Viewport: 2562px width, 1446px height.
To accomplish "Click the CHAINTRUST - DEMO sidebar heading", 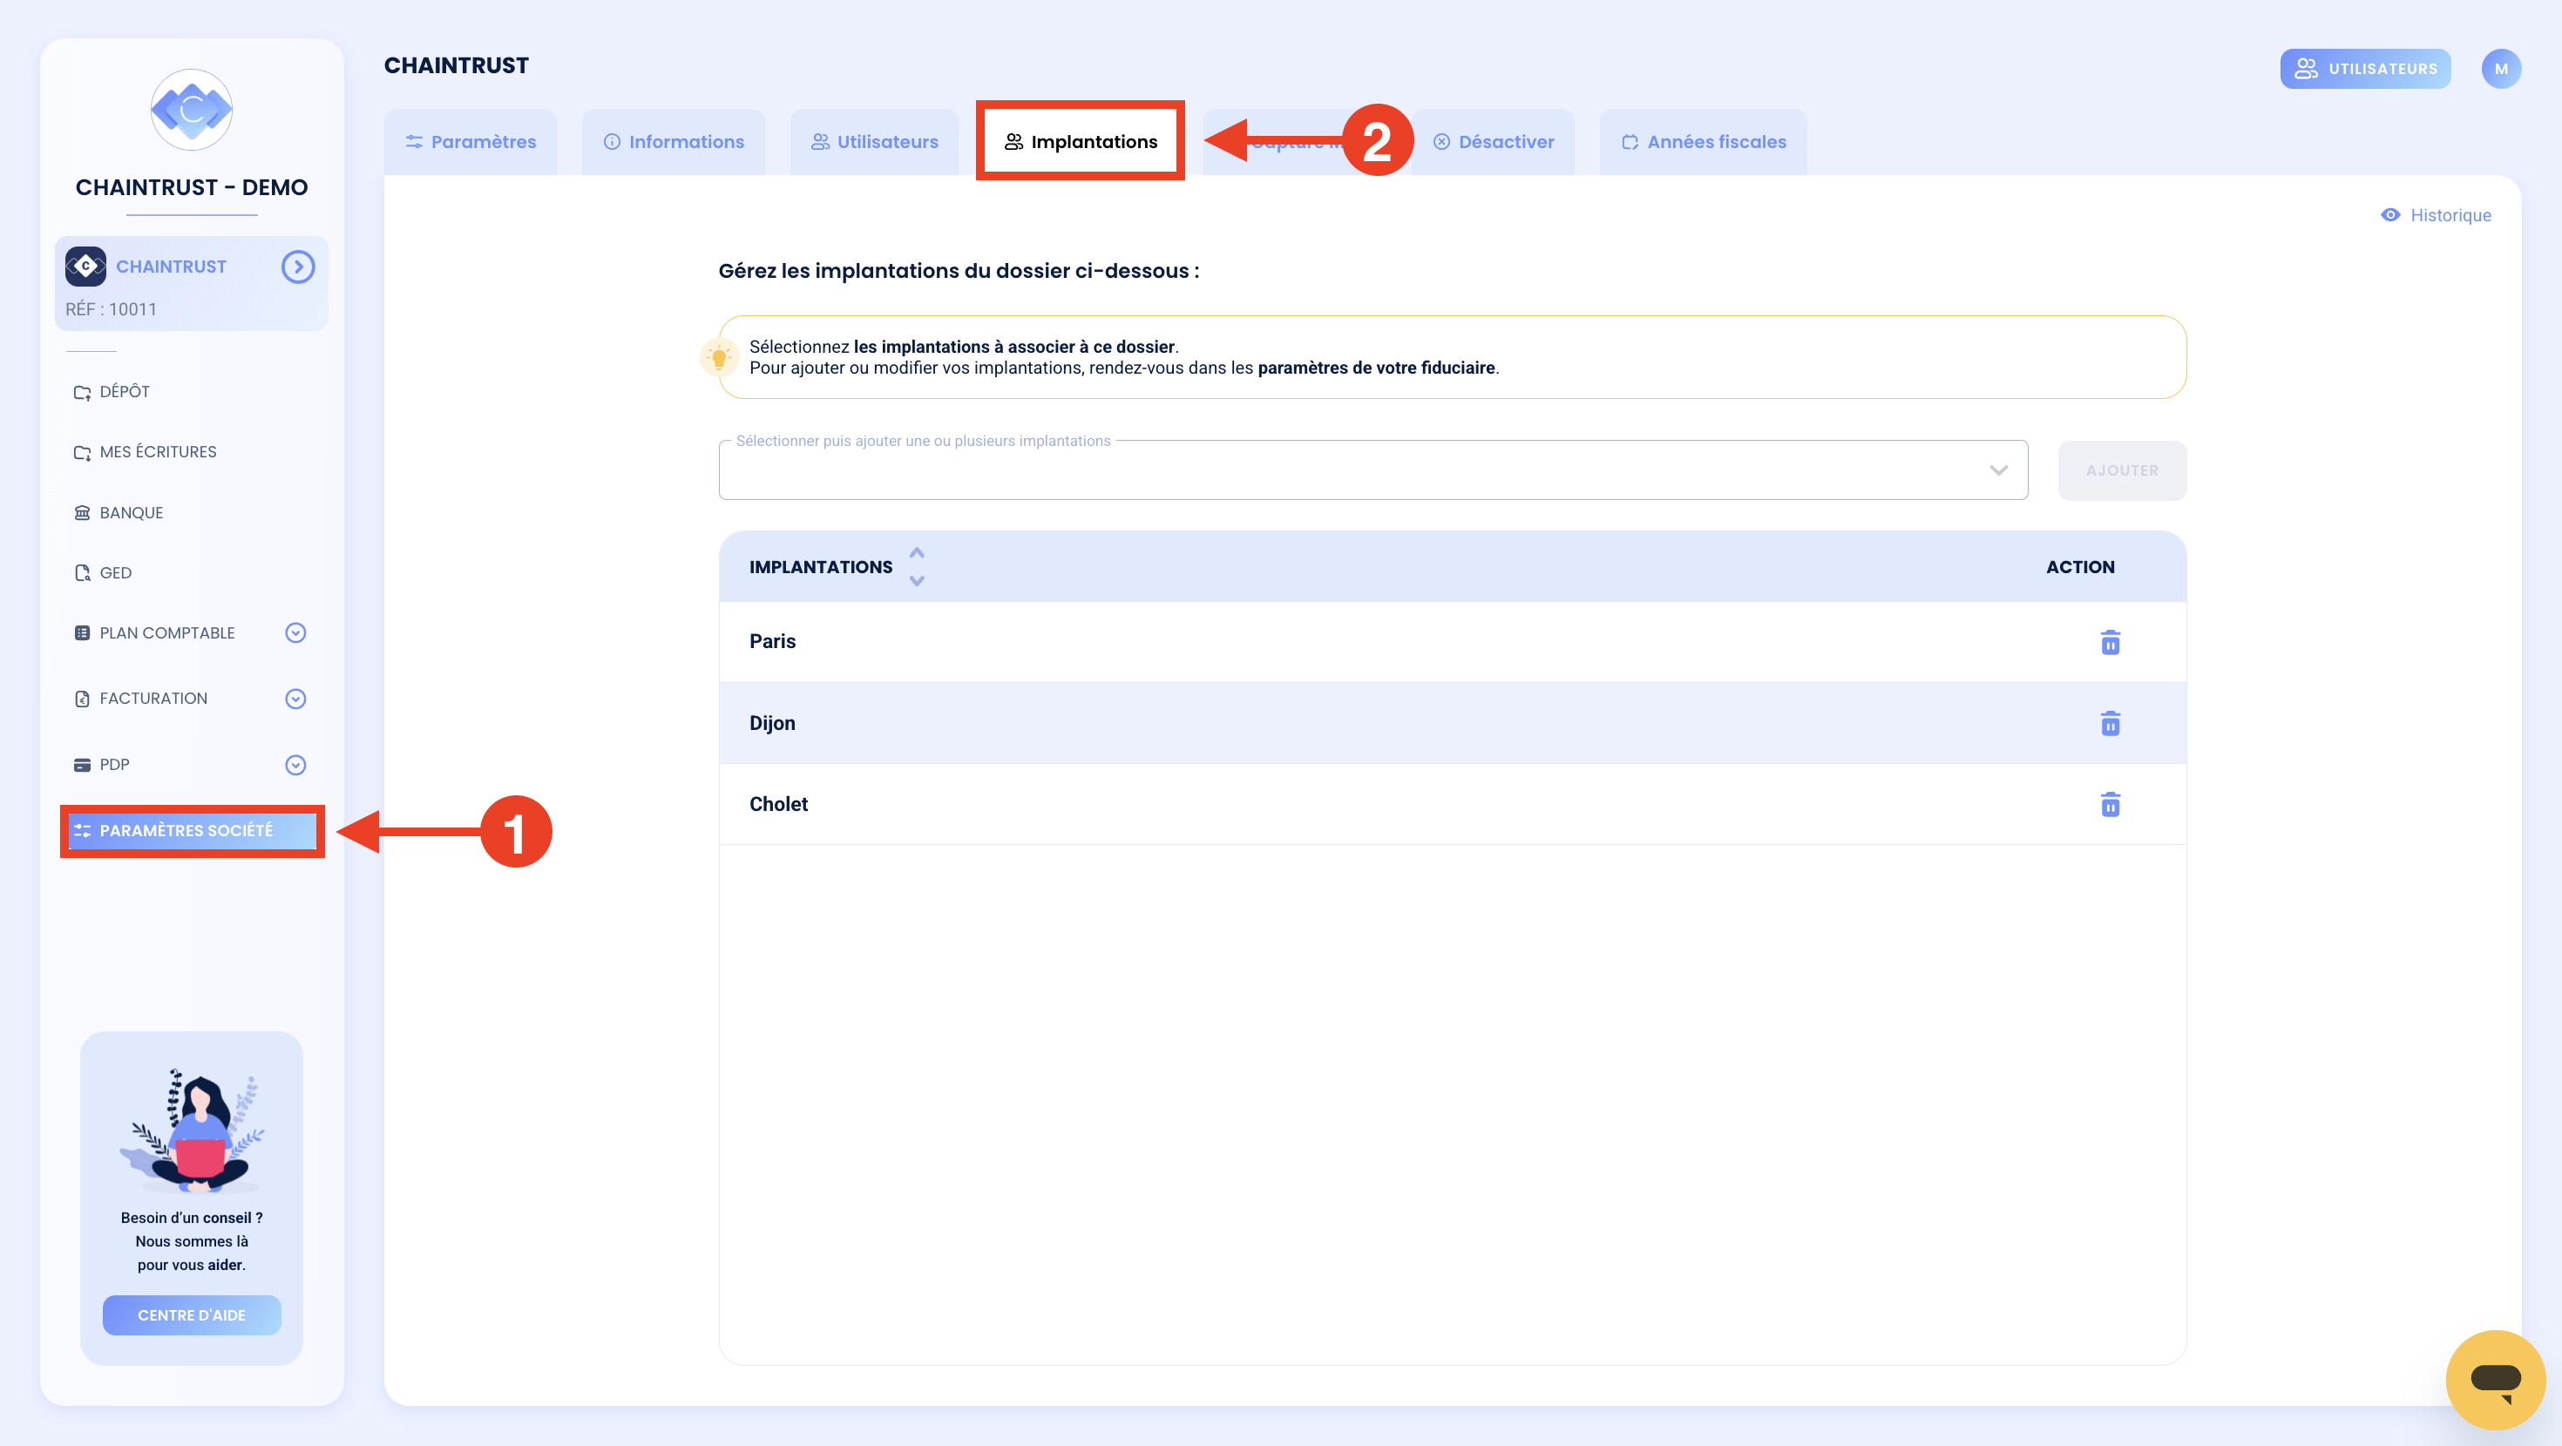I will (x=192, y=187).
